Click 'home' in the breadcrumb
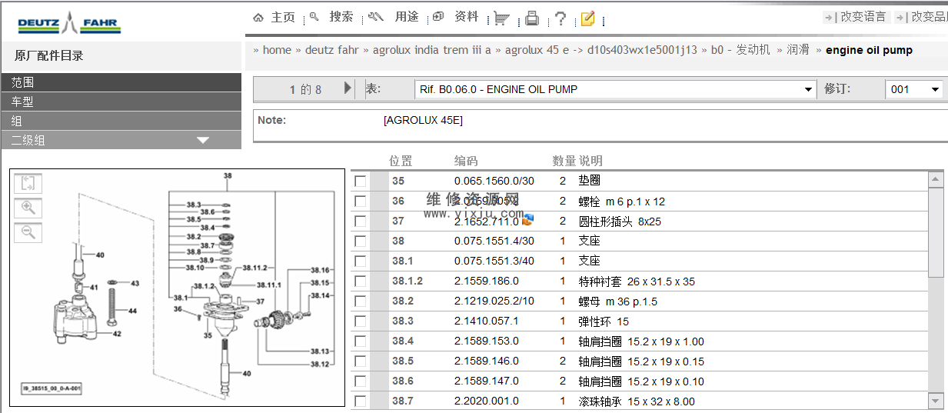 (x=277, y=50)
